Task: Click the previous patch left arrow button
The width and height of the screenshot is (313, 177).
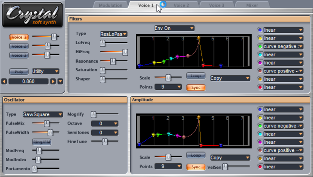Action: point(4,81)
